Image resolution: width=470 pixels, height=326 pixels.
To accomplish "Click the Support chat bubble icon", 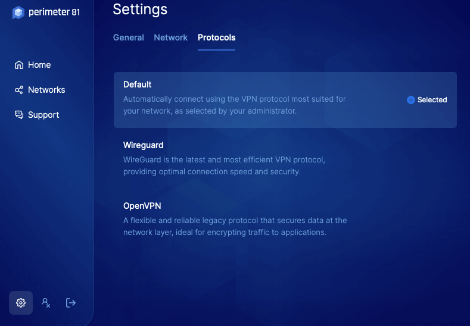I will click(x=19, y=115).
